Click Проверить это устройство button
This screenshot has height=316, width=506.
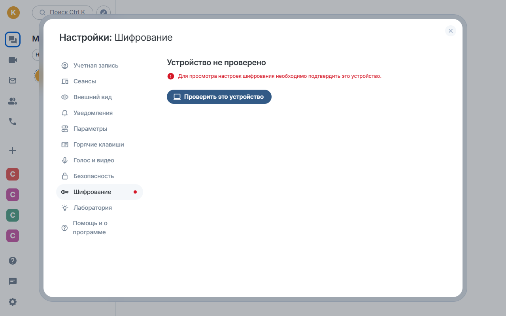pos(219,97)
